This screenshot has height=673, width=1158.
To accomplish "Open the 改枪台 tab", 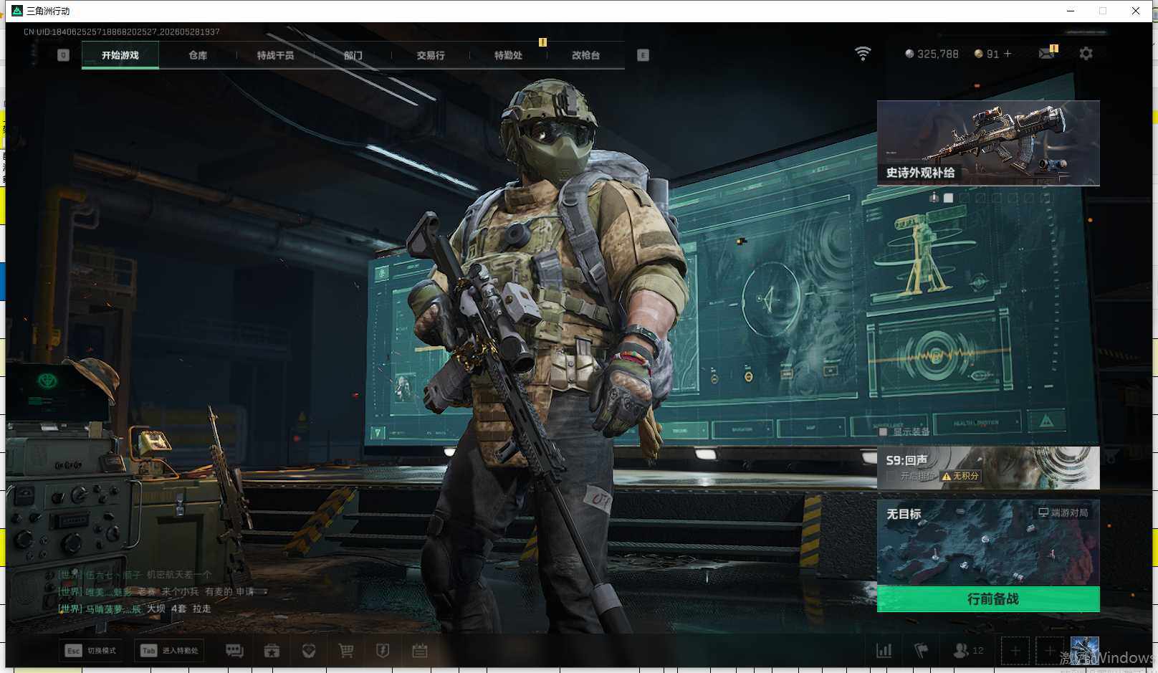I will click(585, 55).
